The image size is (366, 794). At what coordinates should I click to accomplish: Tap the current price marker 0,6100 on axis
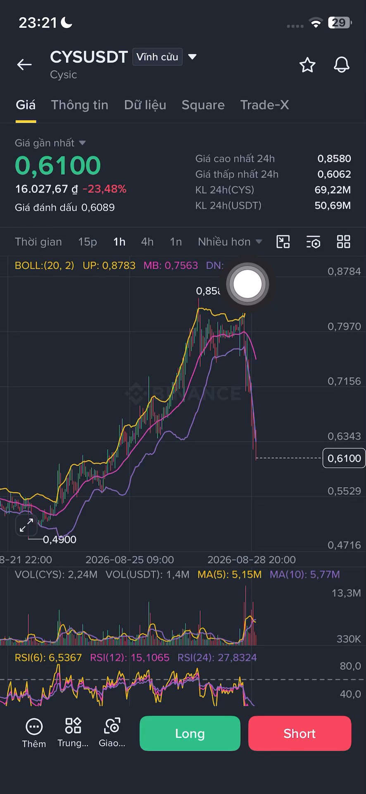tap(344, 458)
